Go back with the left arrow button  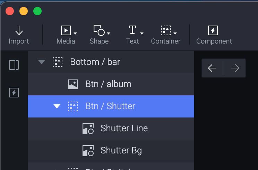pos(212,68)
